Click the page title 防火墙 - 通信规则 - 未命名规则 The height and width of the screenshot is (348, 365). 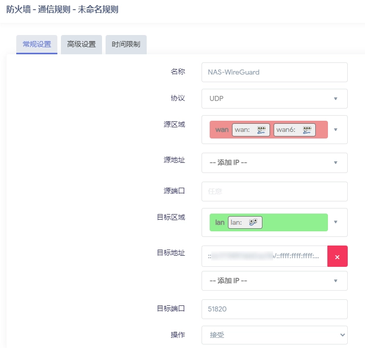point(62,10)
